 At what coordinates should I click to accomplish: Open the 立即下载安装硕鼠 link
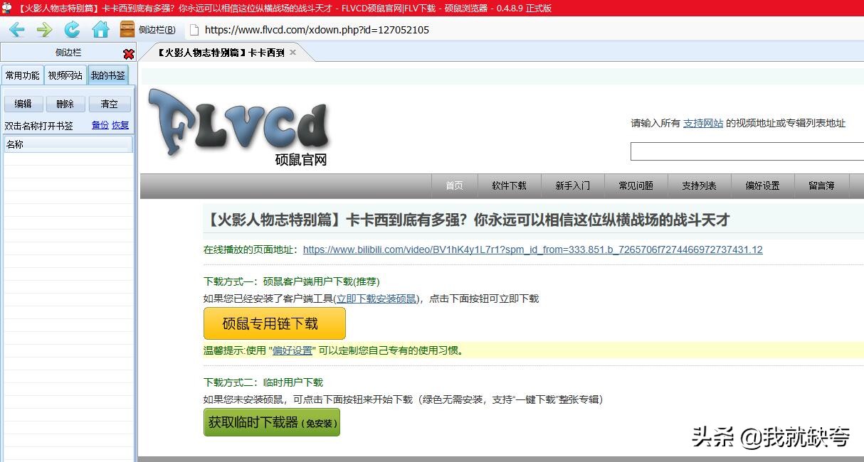[377, 299]
